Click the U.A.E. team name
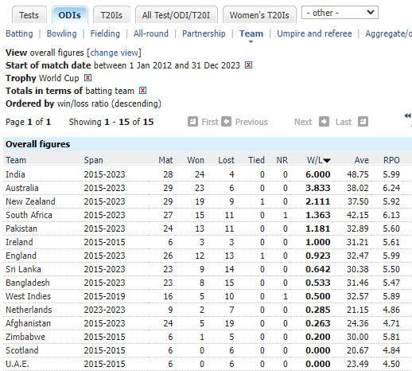412x371 pixels. pyautogui.click(x=17, y=364)
